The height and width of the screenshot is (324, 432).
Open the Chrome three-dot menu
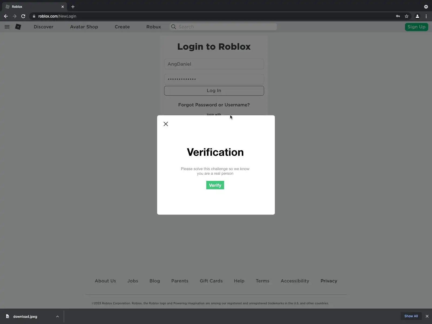coord(426,16)
